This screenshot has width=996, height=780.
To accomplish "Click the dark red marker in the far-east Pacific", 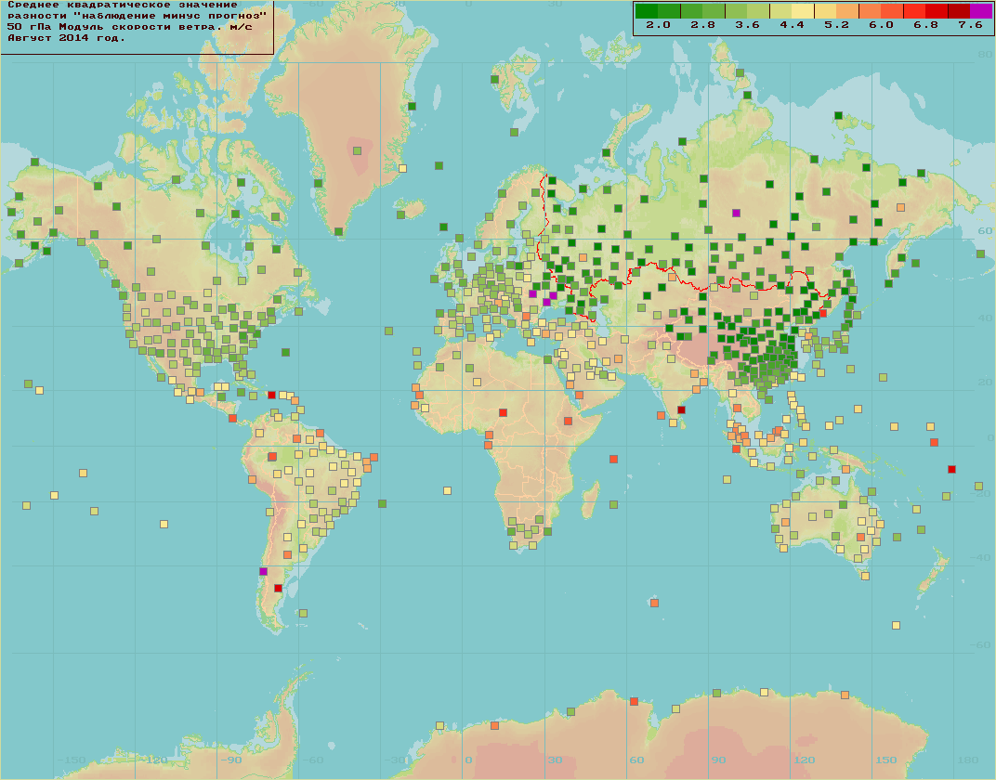I will click(951, 469).
